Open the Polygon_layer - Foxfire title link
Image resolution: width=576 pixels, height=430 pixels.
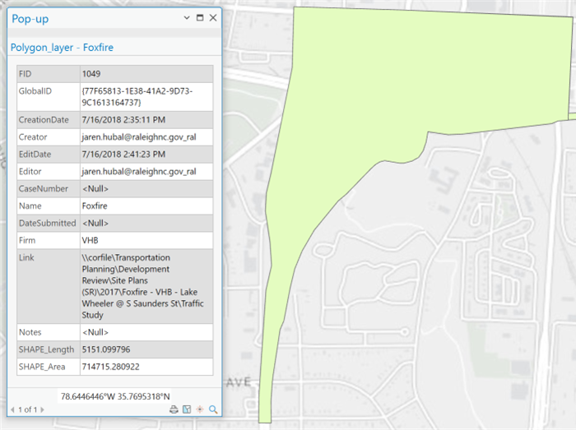point(62,48)
